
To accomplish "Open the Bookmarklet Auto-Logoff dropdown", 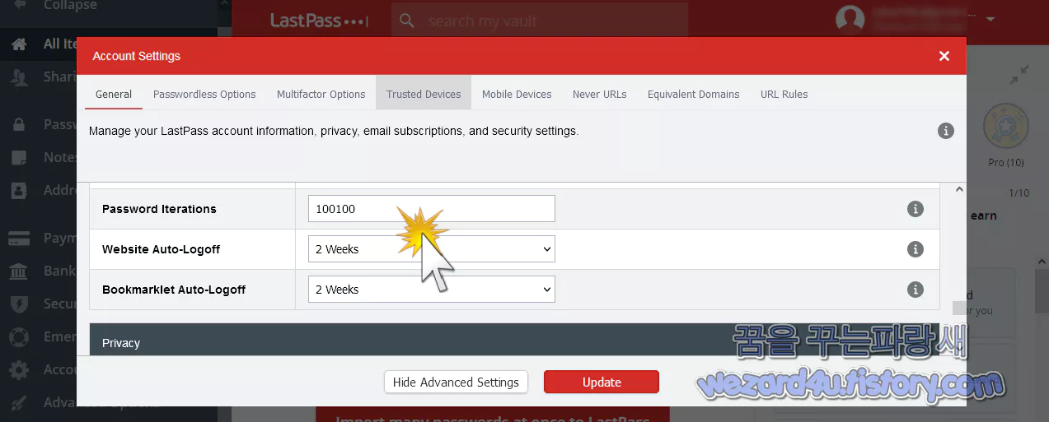I will pos(432,290).
